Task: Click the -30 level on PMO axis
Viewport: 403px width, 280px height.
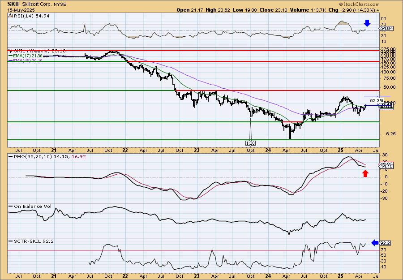Action: coord(385,198)
